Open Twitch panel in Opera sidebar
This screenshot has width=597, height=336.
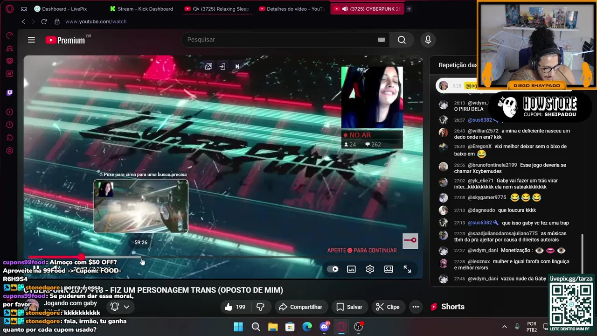[x=9, y=93]
